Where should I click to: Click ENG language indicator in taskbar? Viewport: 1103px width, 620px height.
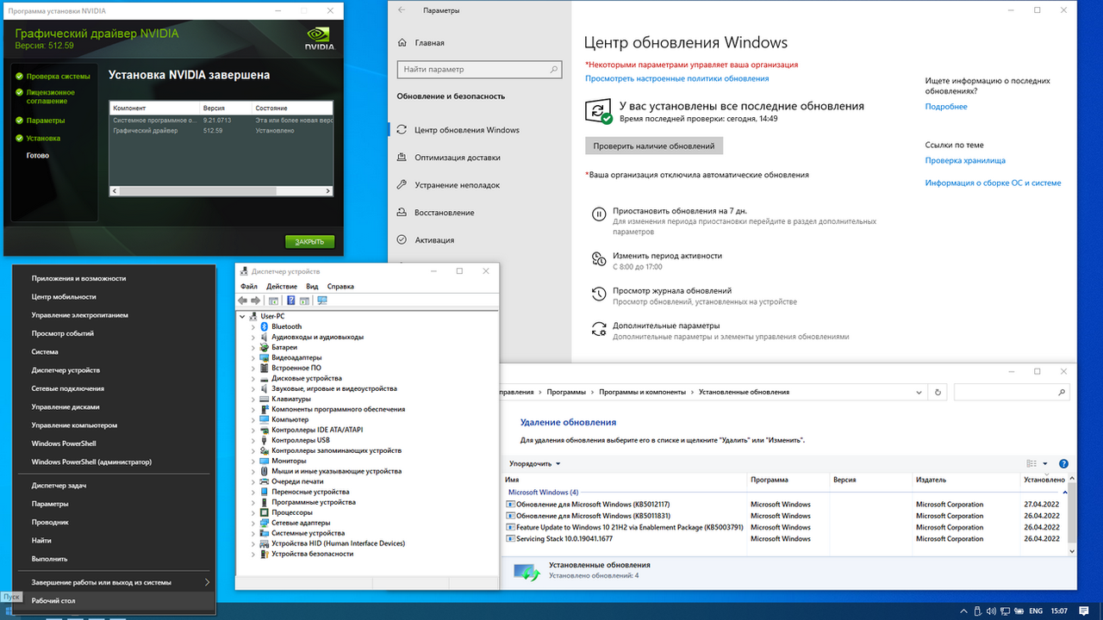[1036, 611]
